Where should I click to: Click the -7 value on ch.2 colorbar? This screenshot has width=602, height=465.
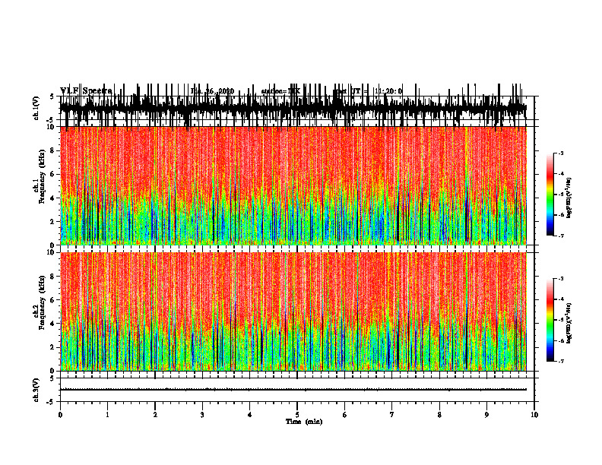point(561,361)
